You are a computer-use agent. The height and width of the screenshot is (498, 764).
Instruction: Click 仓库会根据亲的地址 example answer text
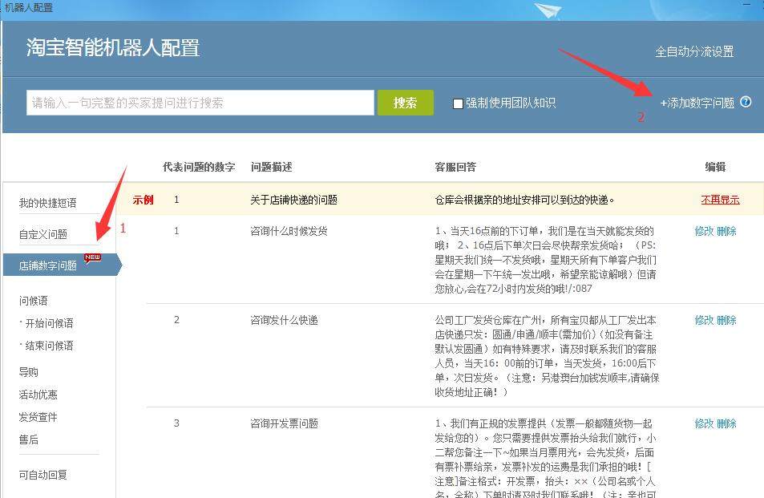(x=524, y=200)
